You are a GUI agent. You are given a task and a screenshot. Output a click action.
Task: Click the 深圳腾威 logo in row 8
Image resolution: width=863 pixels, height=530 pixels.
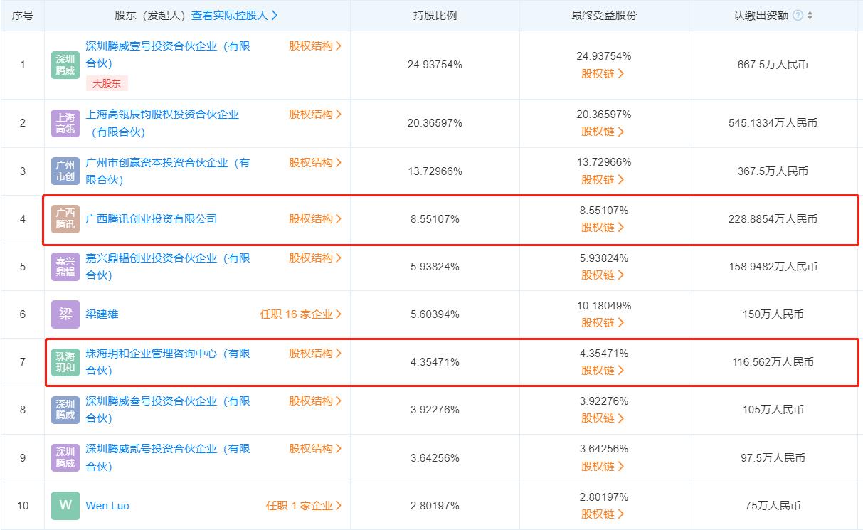(x=65, y=410)
